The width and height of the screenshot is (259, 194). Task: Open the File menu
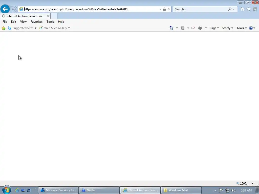(5, 22)
